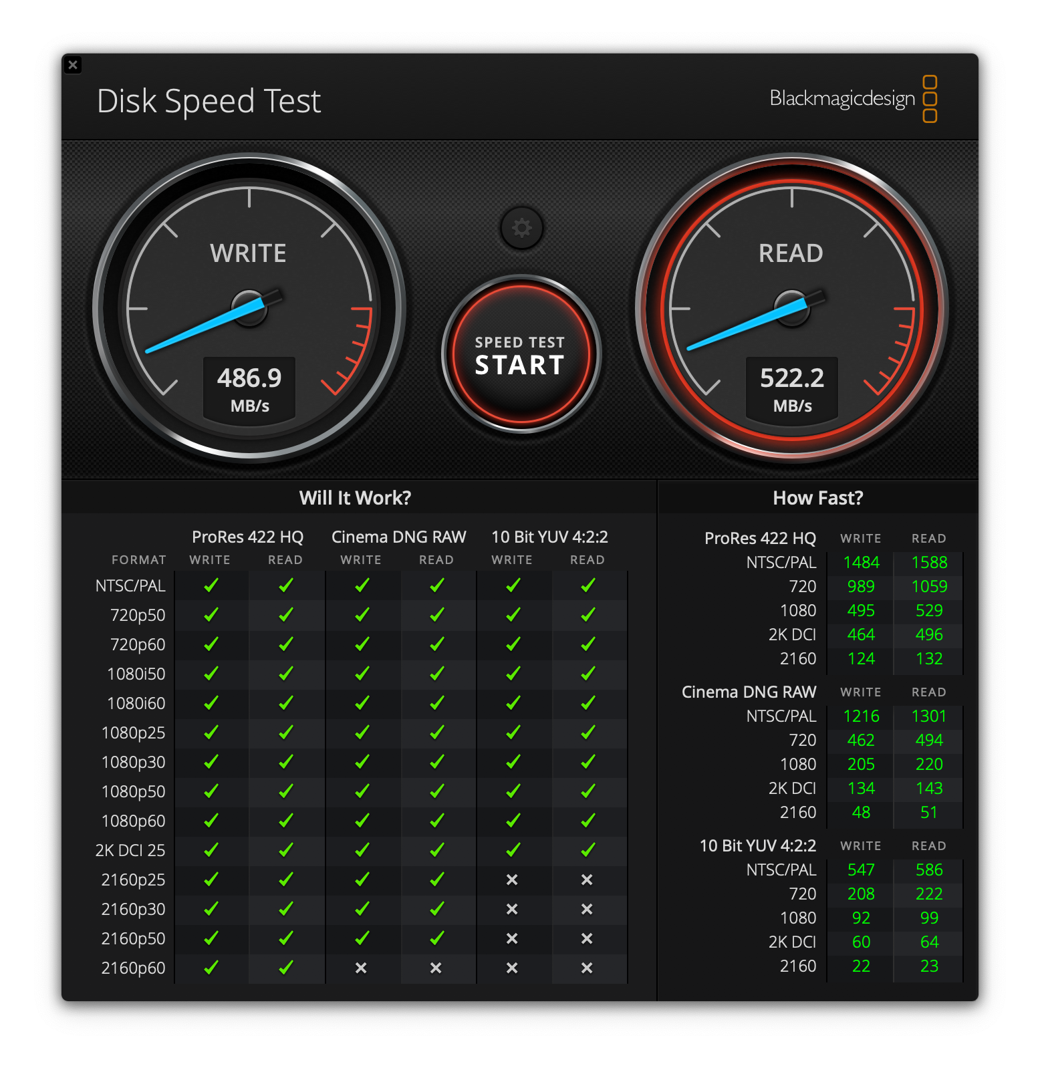
Task: Select the 1080i60 format row label
Action: coord(136,703)
